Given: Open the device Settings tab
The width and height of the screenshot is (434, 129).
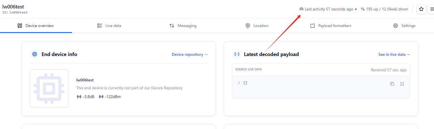Looking at the screenshot, I should pyautogui.click(x=404, y=26).
